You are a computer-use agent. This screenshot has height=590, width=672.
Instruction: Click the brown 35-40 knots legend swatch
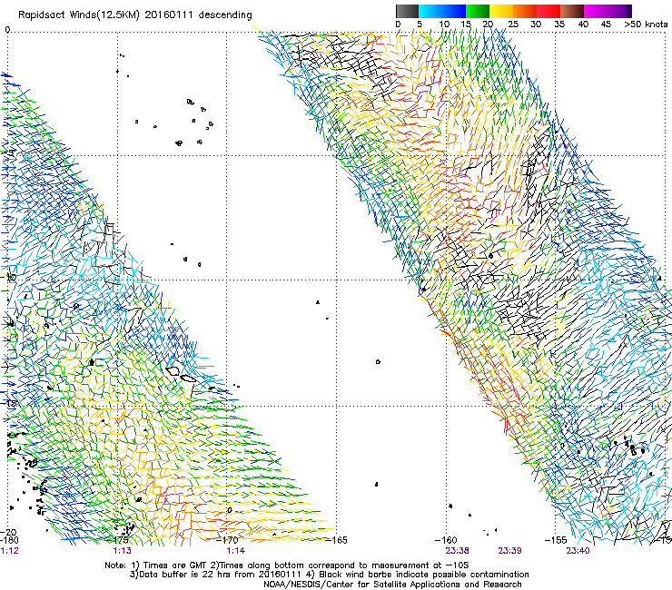(572, 11)
